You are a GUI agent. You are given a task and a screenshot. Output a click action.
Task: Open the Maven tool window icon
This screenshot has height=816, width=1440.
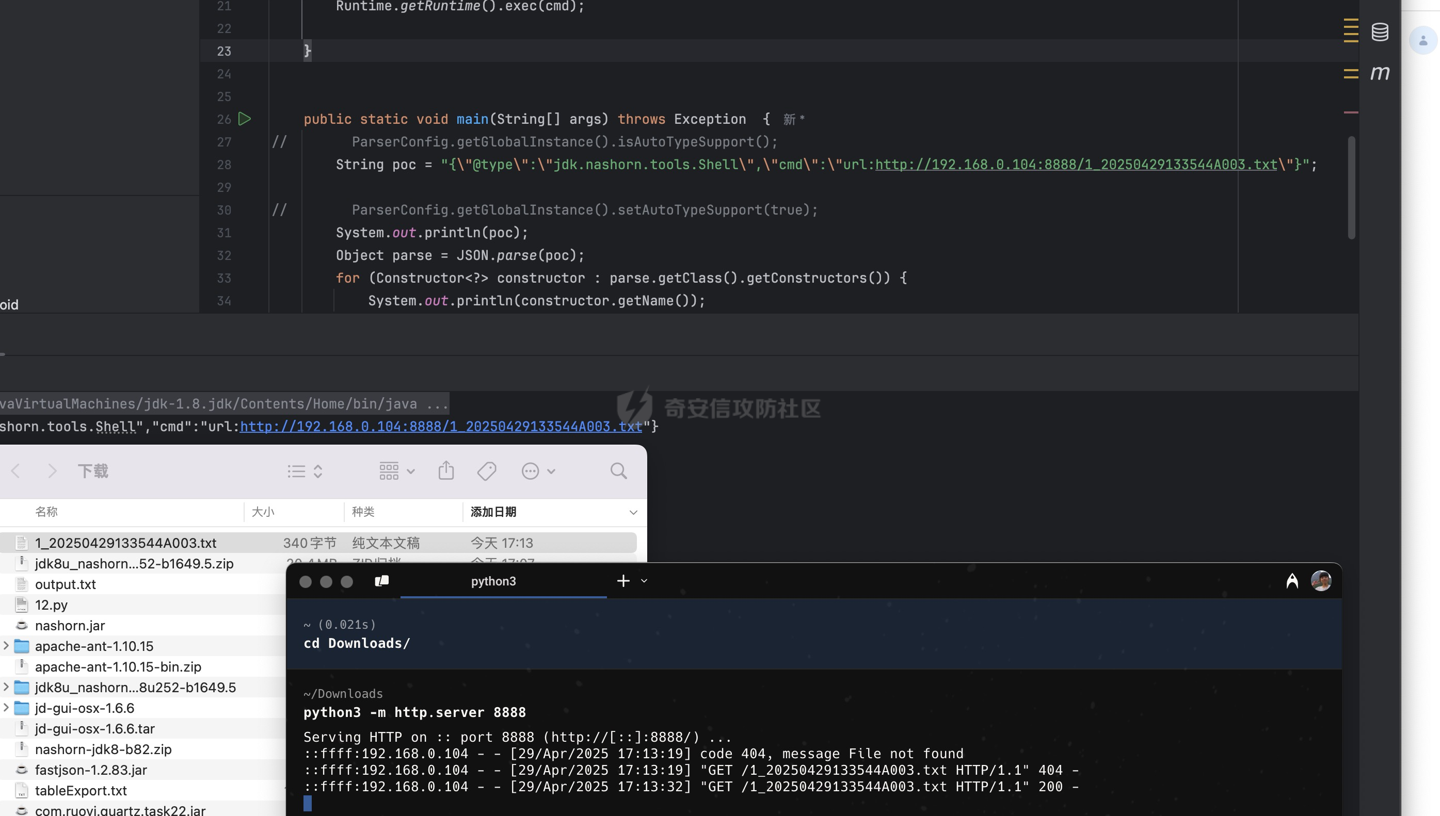[1380, 73]
